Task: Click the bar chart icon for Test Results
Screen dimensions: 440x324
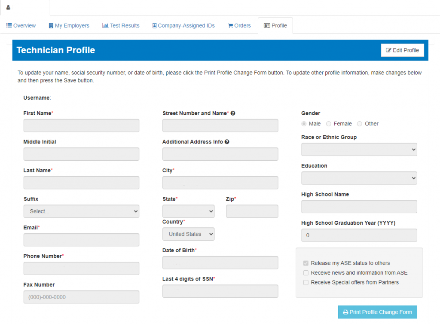Action: (105, 26)
